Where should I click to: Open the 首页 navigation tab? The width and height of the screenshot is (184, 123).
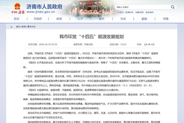[x=17, y=19]
